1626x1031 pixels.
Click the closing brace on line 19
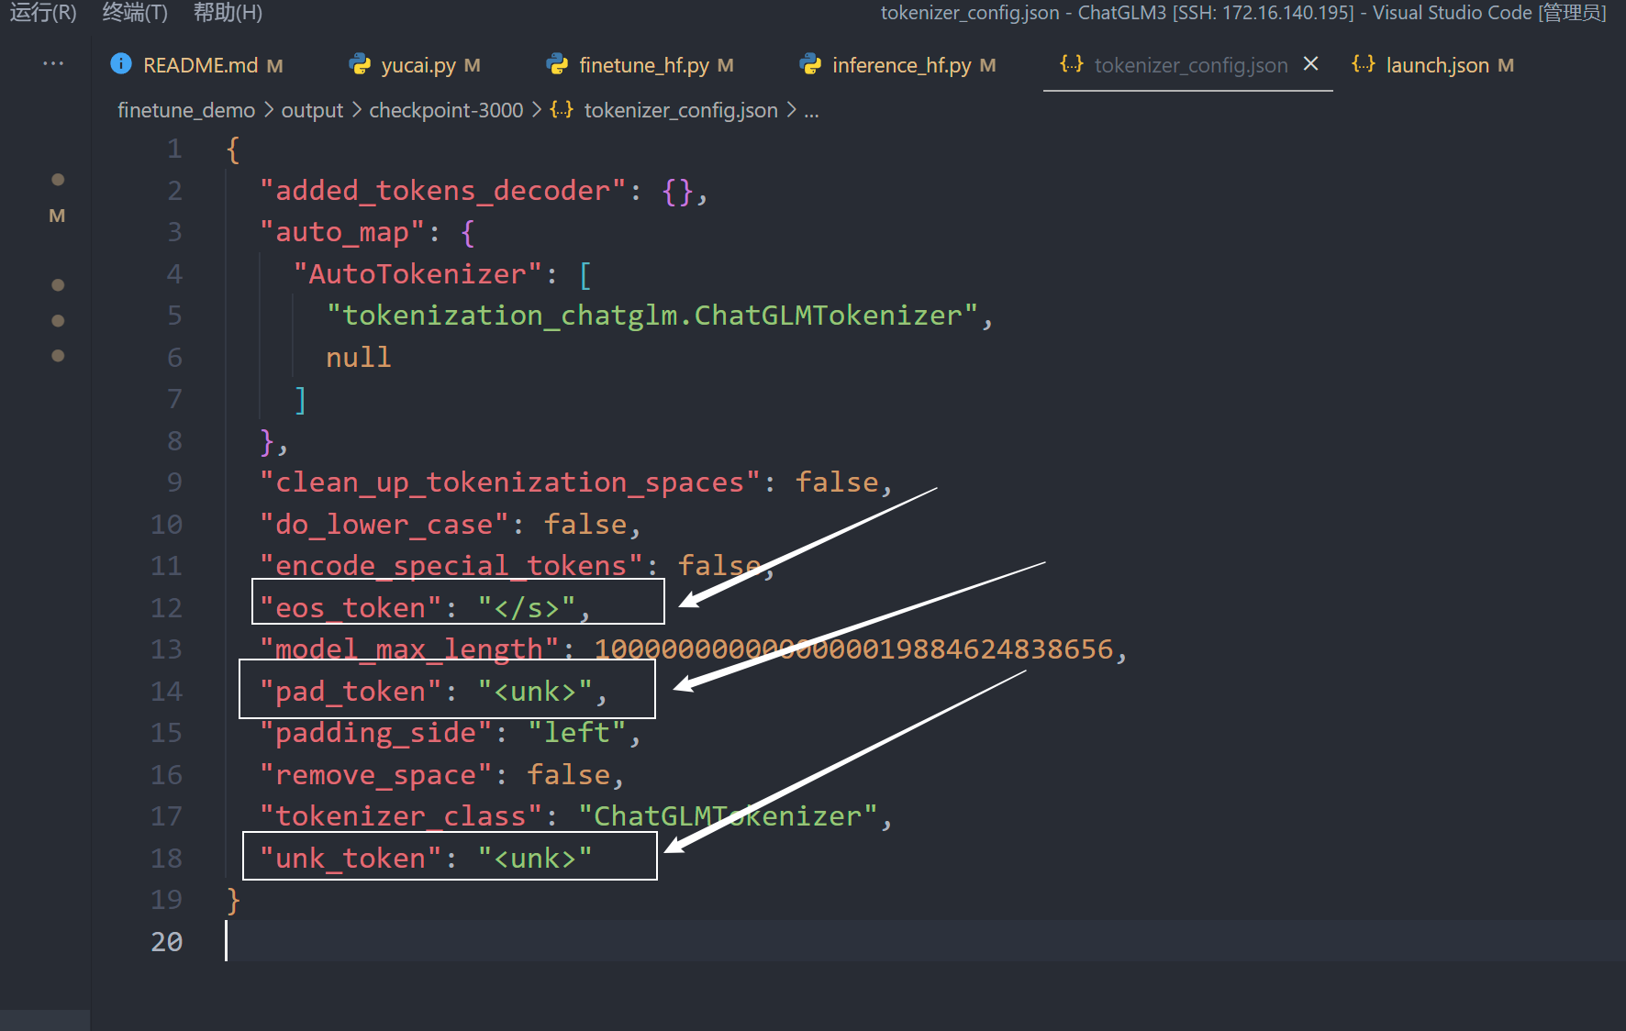point(233,900)
